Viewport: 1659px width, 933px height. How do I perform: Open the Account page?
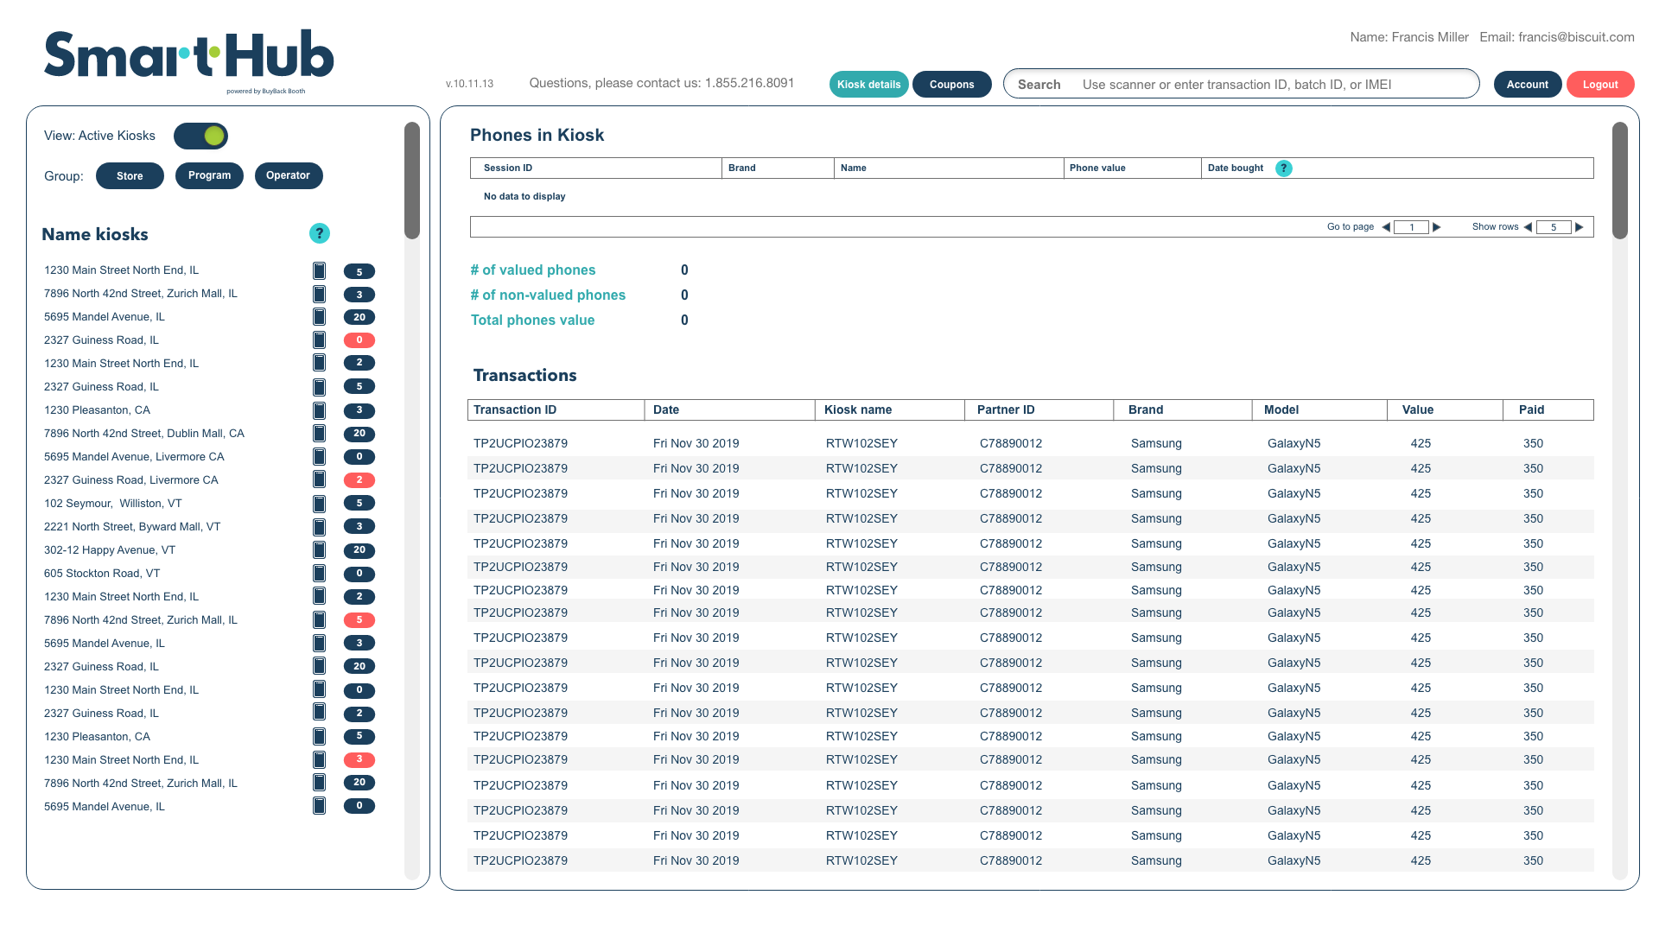(x=1528, y=84)
